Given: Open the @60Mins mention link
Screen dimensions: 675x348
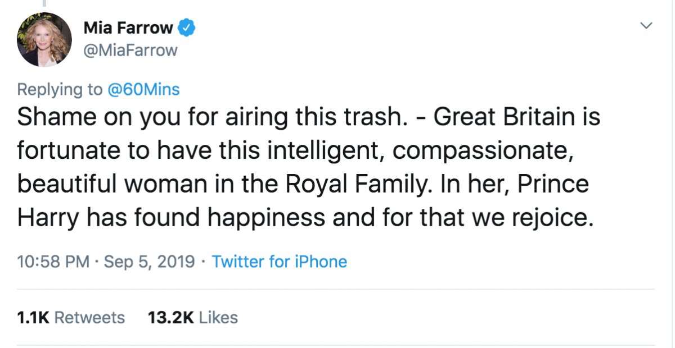Looking at the screenshot, I should 143,89.
